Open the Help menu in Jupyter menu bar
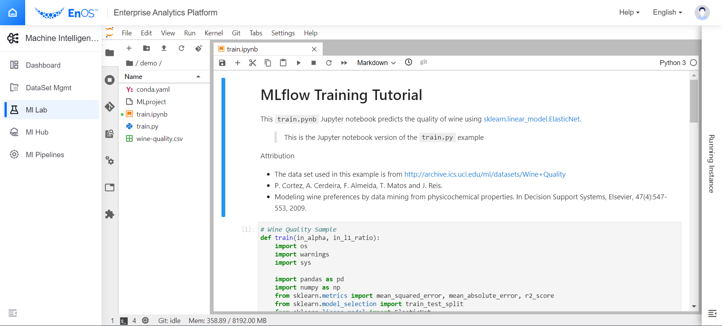The height and width of the screenshot is (326, 722). (311, 33)
